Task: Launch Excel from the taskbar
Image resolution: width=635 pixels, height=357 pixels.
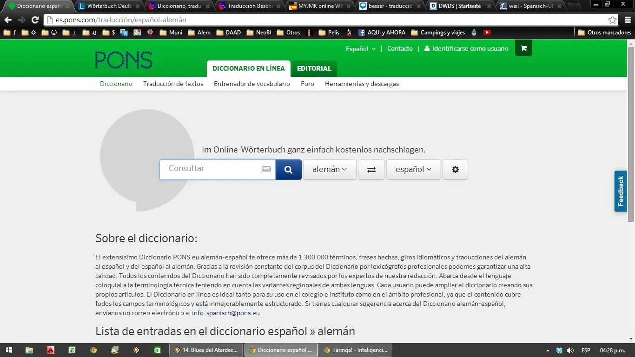Action: pyautogui.click(x=72, y=350)
